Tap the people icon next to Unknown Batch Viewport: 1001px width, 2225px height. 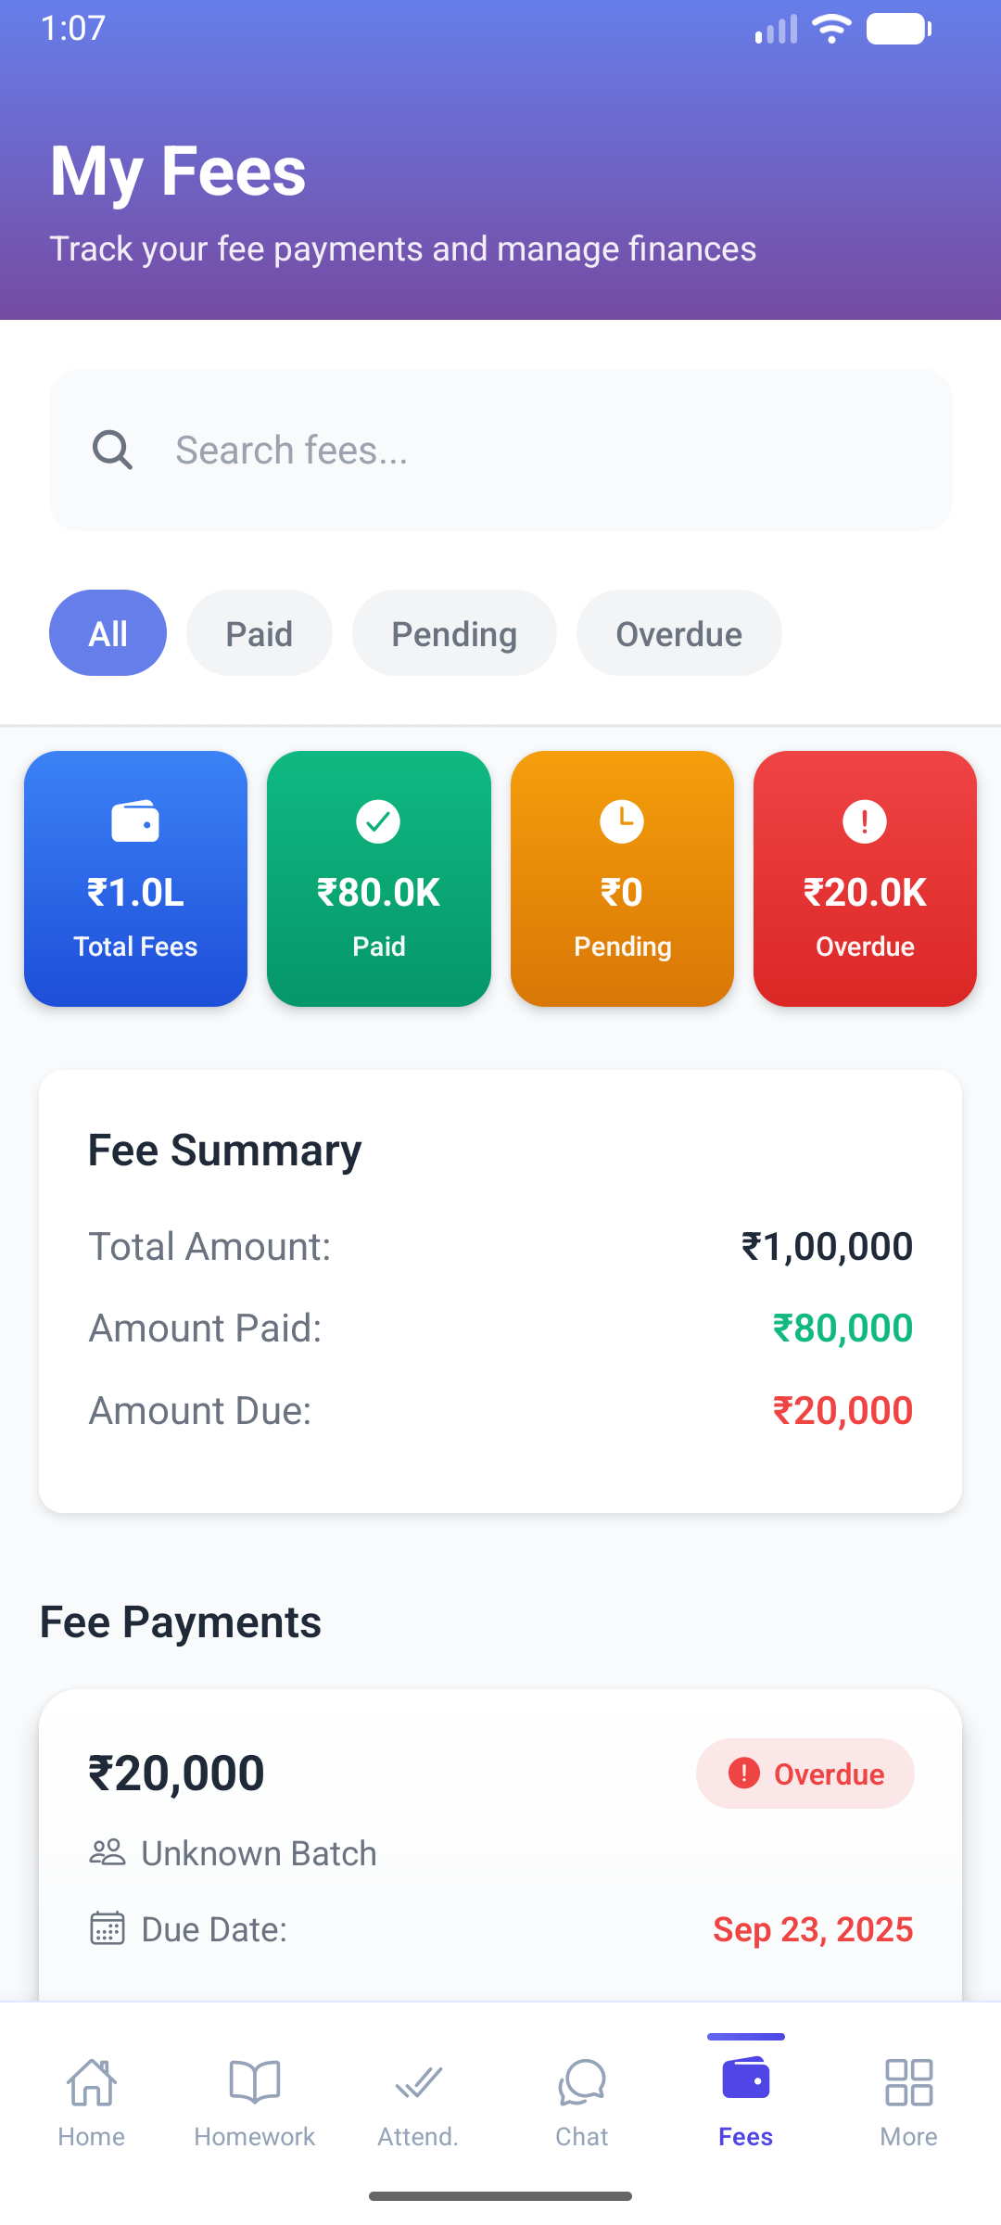click(x=108, y=1852)
